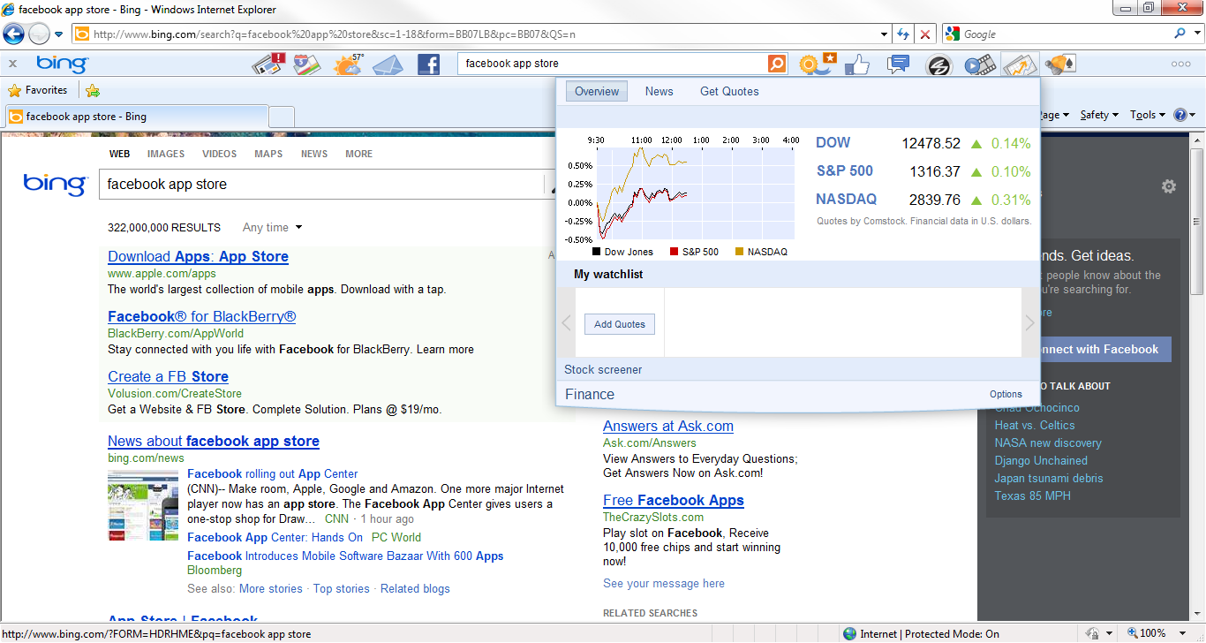Open the chat speech-bubble icon
This screenshot has width=1206, height=643.
[x=899, y=64]
